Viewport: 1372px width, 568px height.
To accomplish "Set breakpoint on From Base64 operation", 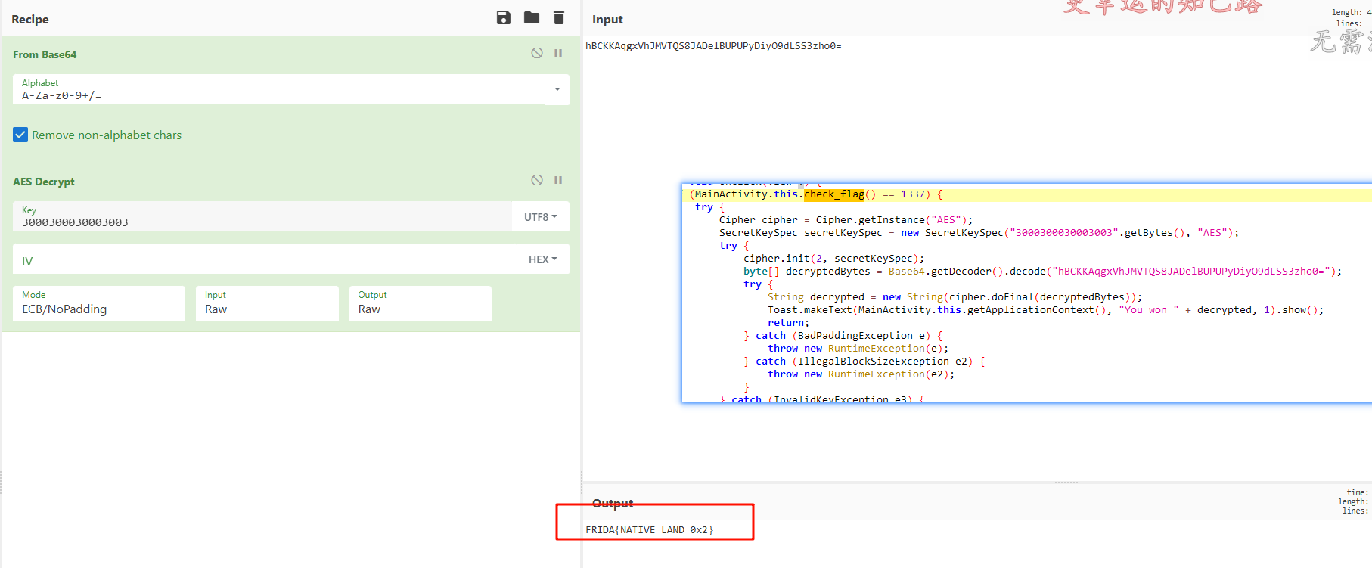I will pyautogui.click(x=558, y=53).
